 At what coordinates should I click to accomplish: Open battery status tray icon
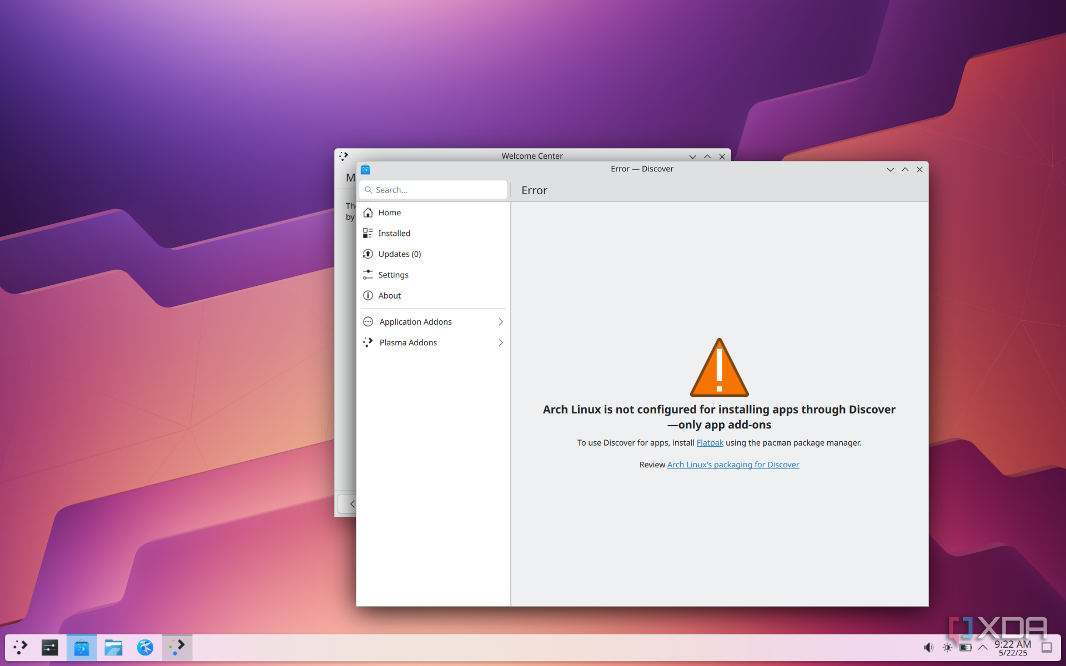[966, 648]
